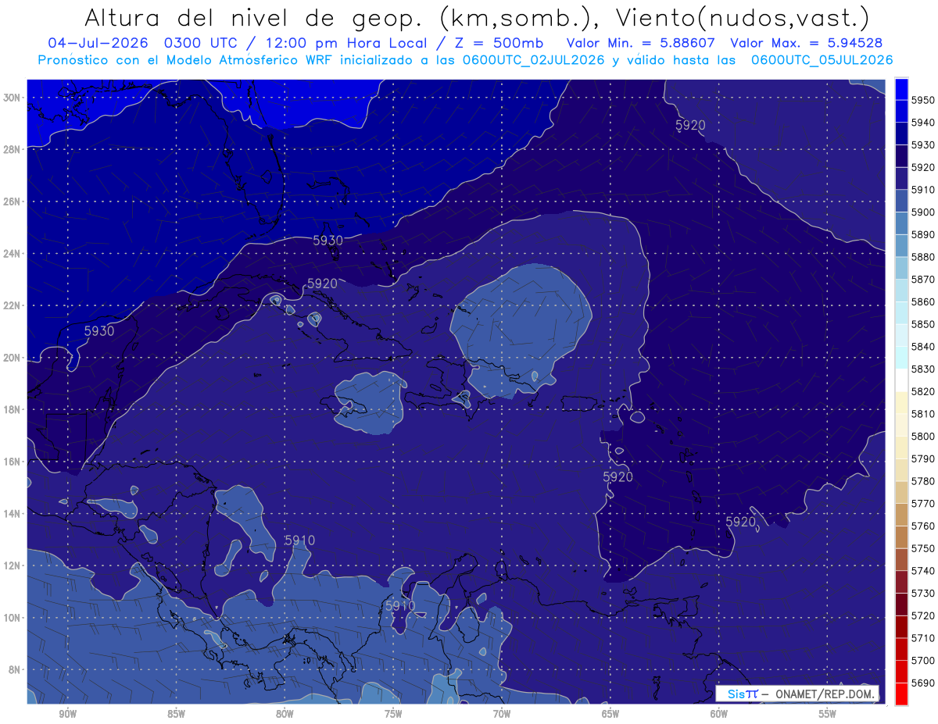Click the '5950' legend value
The width and height of the screenshot is (938, 724).
pos(923,100)
